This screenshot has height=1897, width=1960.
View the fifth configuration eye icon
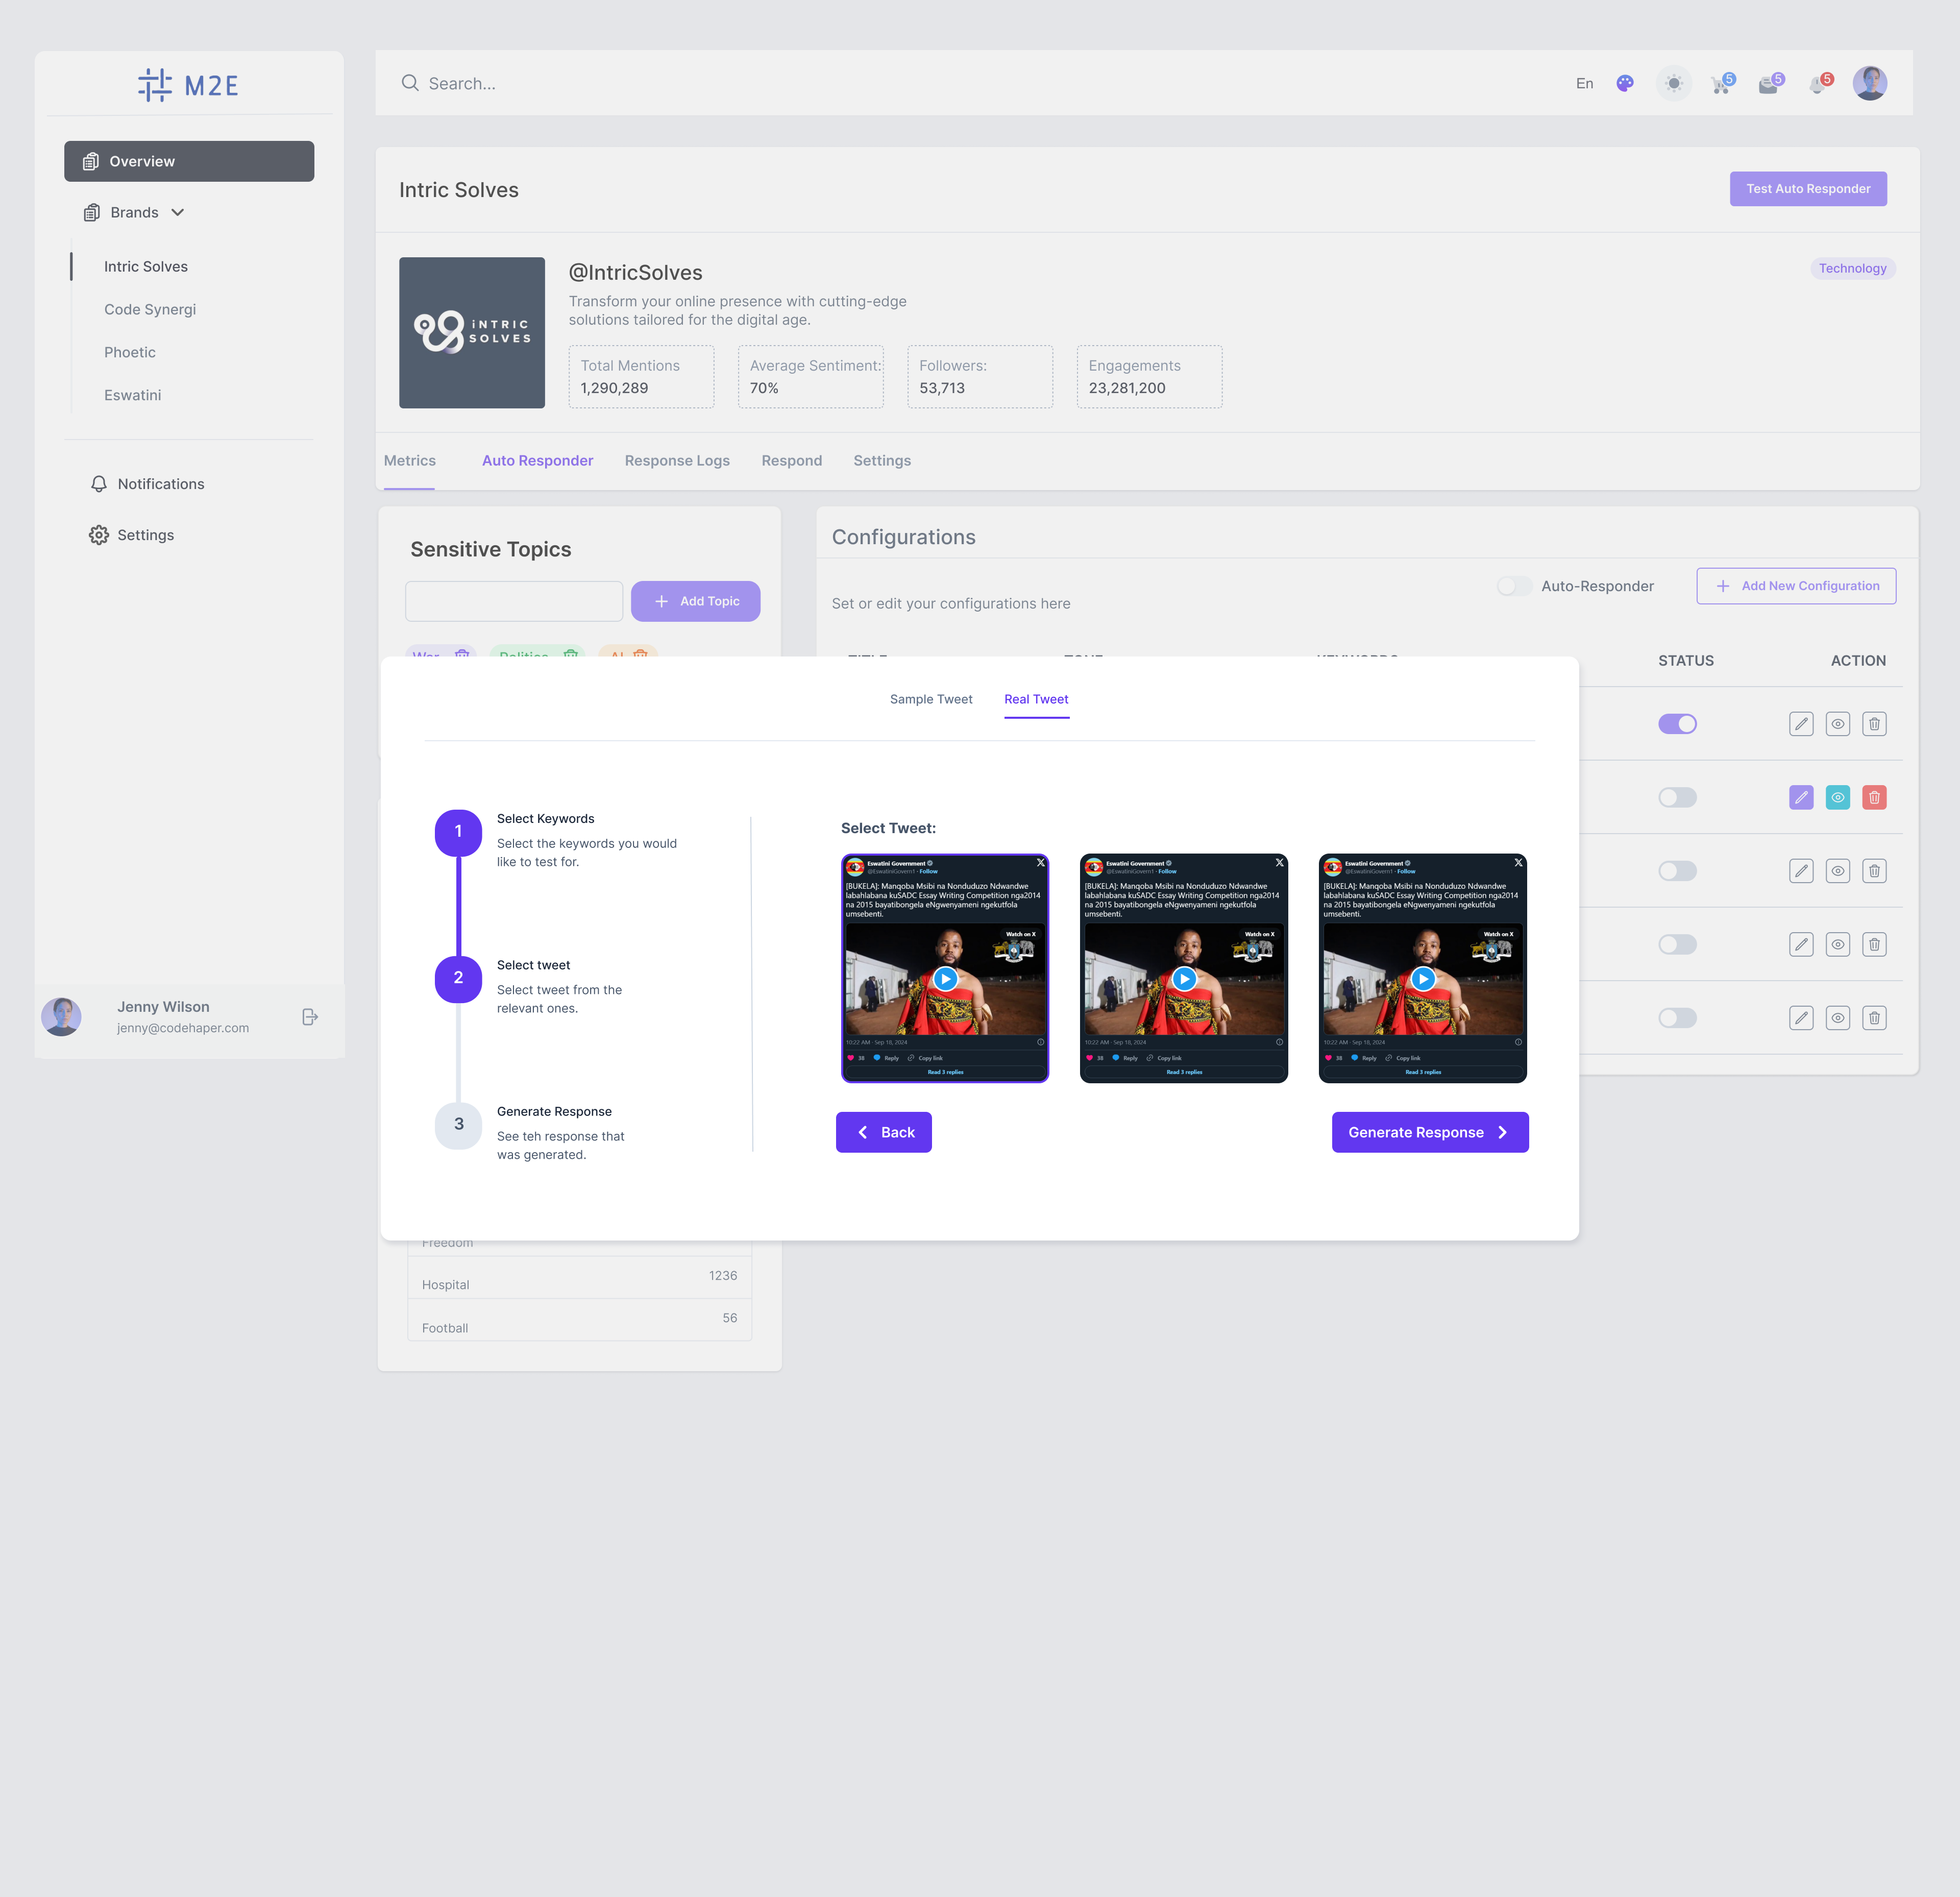[x=1838, y=1018]
